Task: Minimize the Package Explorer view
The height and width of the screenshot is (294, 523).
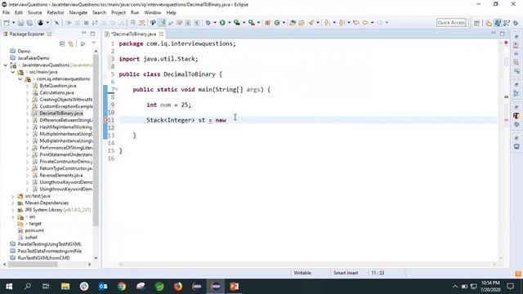Action: click(x=83, y=33)
